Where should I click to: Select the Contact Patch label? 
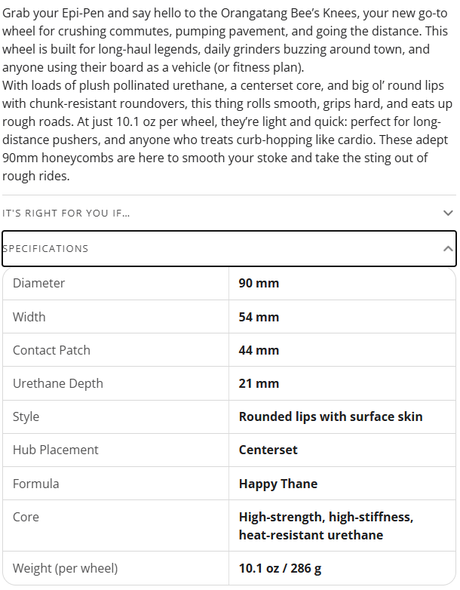[51, 350]
